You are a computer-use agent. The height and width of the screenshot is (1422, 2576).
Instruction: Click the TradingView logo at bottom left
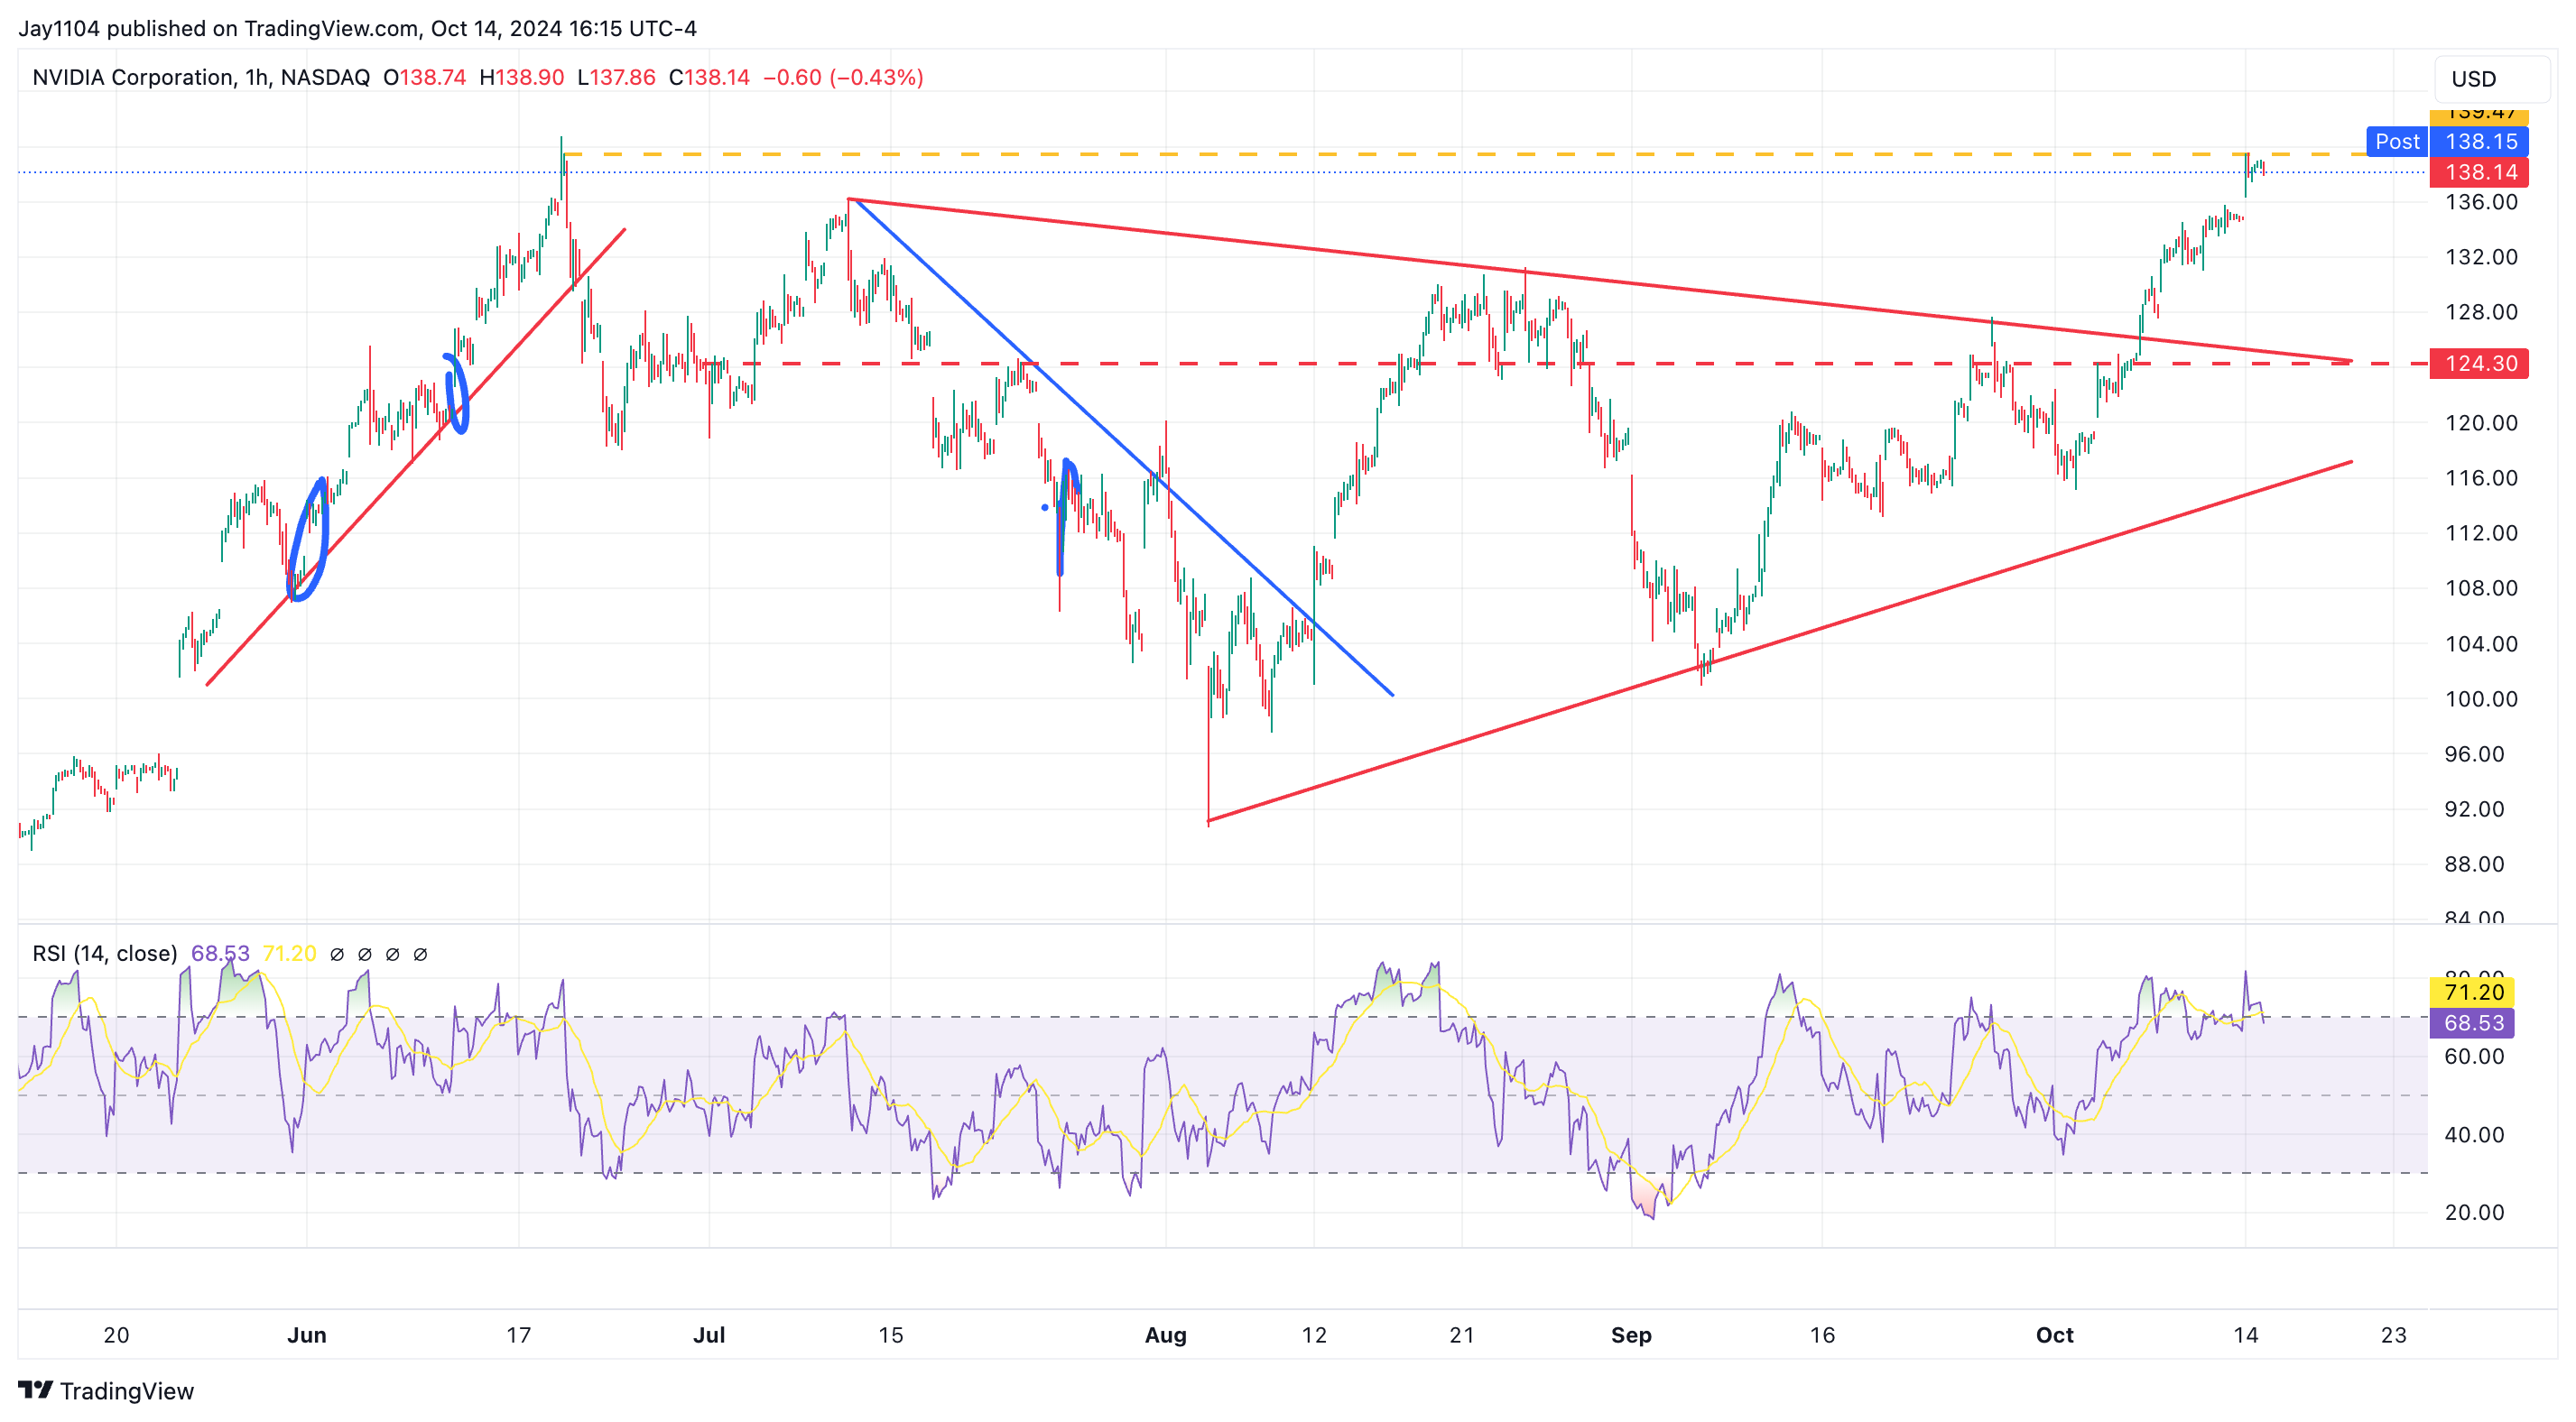click(106, 1391)
